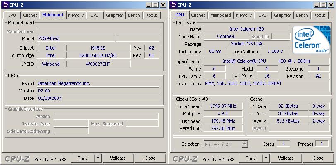Image resolution: width=336 pixels, height=165 pixels.
Task: Switch to Memory tab in right window
Action: [244, 15]
